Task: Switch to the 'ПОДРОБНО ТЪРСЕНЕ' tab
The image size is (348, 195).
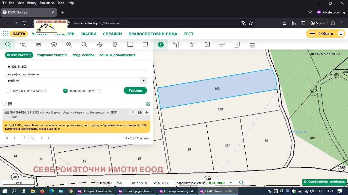Action: (52, 55)
